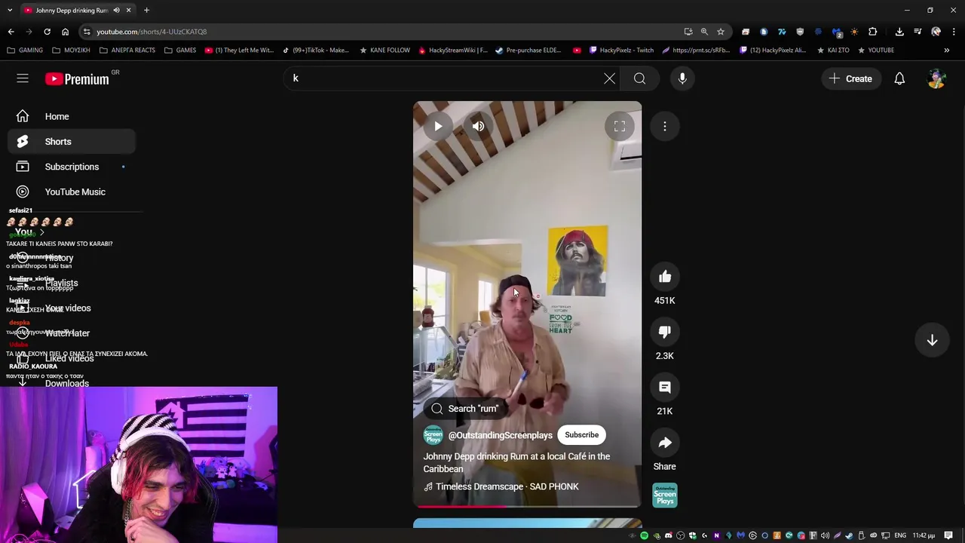
Task: Open a new browser tab
Action: tap(146, 11)
